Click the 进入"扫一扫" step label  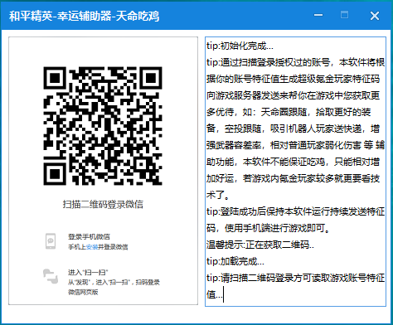(x=88, y=273)
